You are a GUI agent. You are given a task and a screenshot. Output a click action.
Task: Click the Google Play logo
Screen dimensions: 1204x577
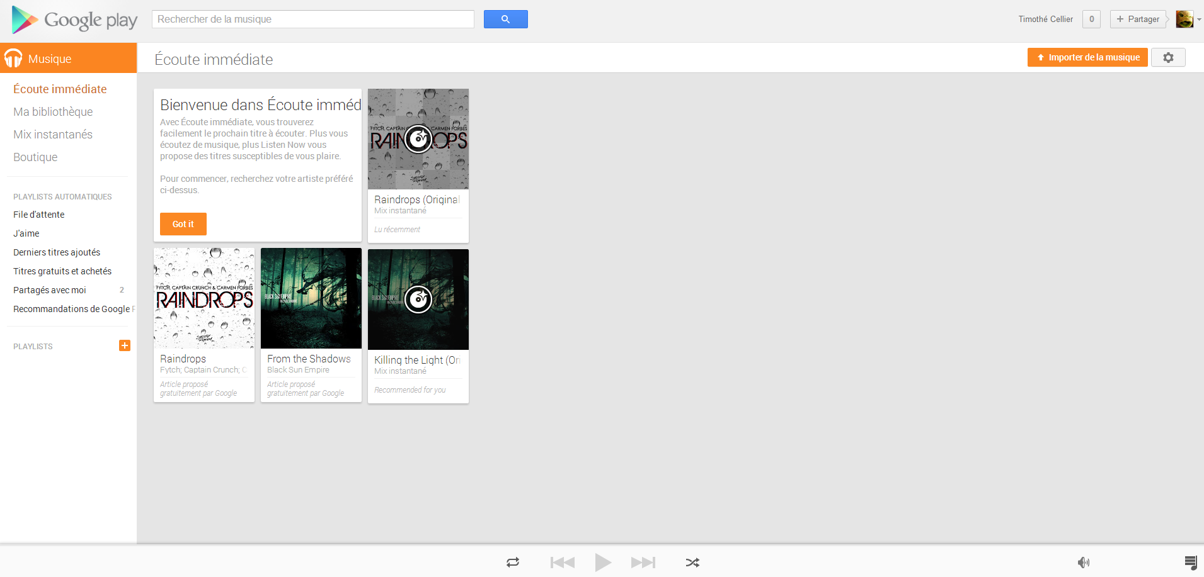pos(74,20)
